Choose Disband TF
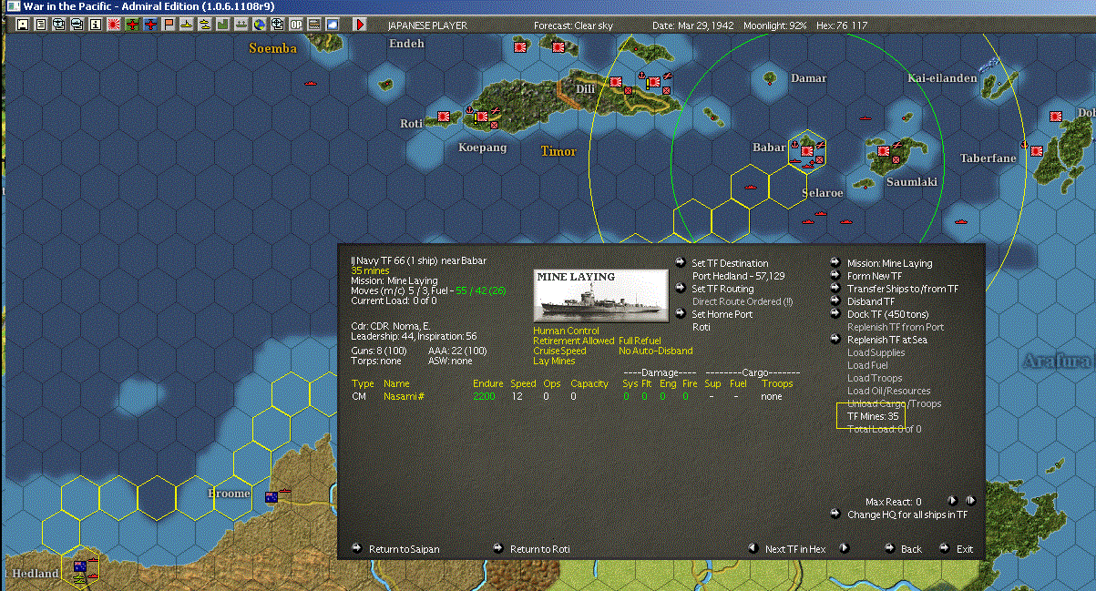 point(871,301)
